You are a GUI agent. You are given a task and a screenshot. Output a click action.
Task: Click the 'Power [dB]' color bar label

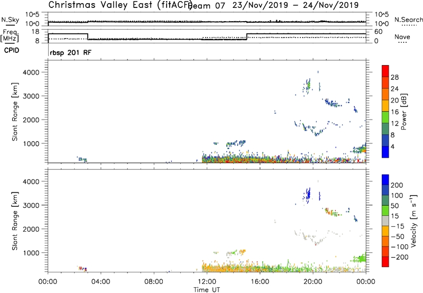[x=403, y=112]
